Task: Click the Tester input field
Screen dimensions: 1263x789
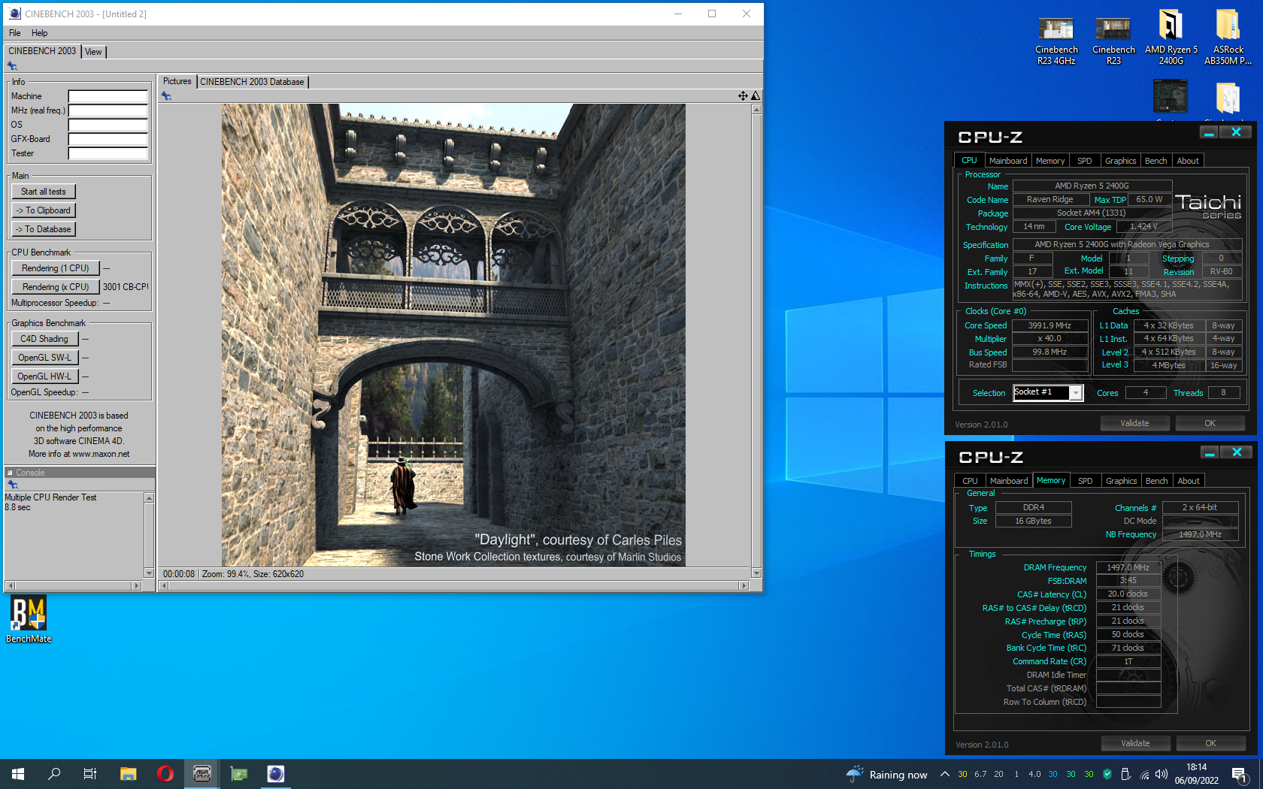Action: (x=108, y=153)
